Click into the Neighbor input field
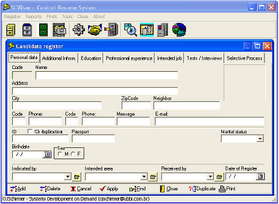The width and height of the screenshot is (279, 204). pyautogui.click(x=186, y=105)
